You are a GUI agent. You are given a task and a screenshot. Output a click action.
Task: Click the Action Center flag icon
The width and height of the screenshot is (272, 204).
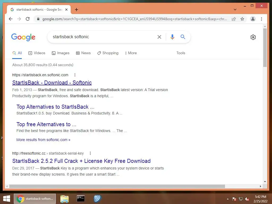234,199
